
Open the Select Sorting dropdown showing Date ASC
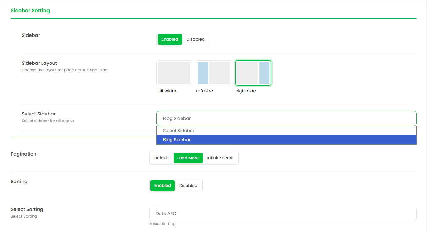click(x=282, y=214)
